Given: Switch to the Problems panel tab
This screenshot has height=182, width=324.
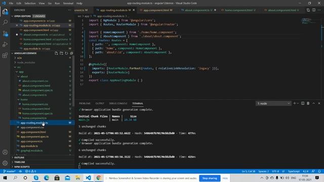Looking at the screenshot, I should [x=85, y=103].
